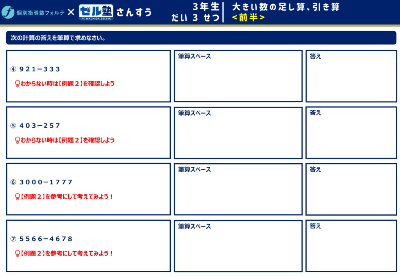Click the lightbulb icon under problem ④
This screenshot has height=277, width=400.
[17, 84]
